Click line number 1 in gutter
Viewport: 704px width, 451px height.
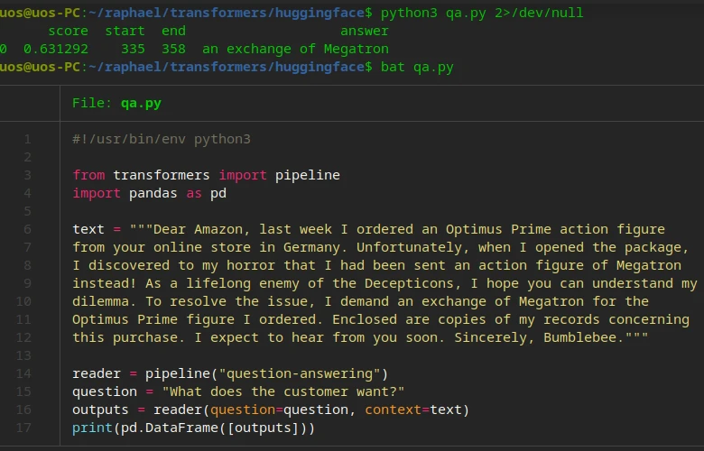coord(27,139)
